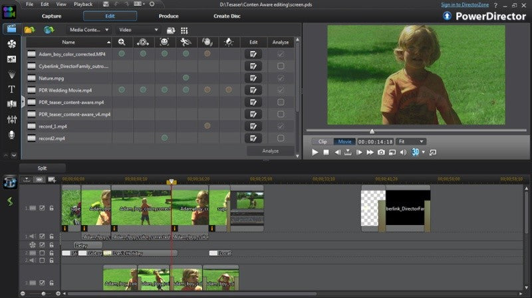
Task: Open the Transition Room icon
Action: (x=11, y=104)
